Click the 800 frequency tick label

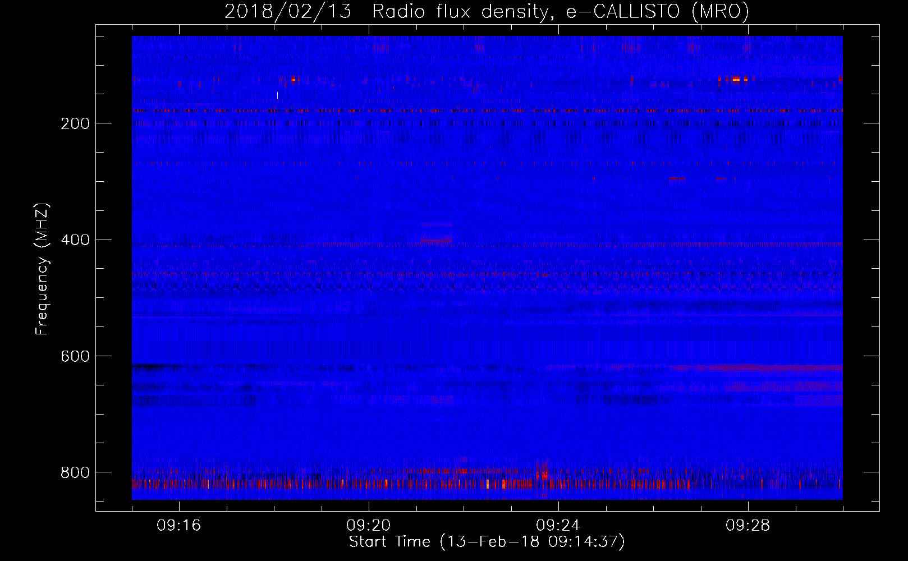tap(75, 472)
